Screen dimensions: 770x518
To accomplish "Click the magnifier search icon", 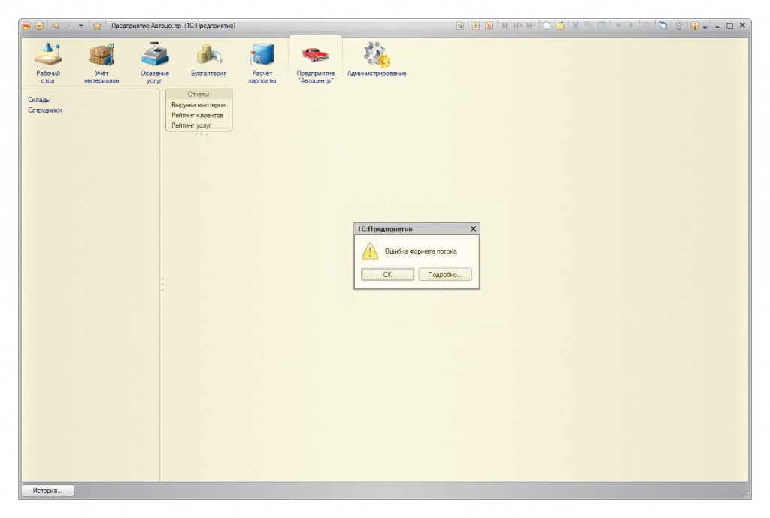I will click(647, 26).
